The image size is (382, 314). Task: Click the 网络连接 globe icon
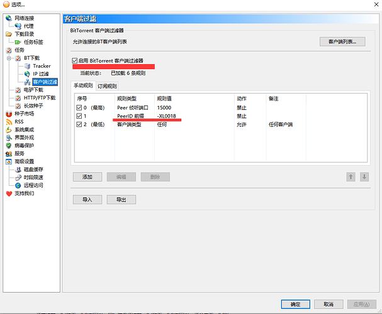click(x=9, y=18)
